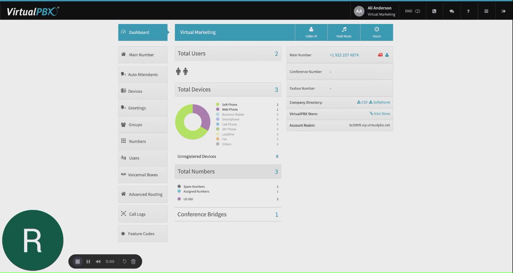Download the Softphone link
Image resolution: width=513 pixels, height=273 pixels.
click(380, 102)
